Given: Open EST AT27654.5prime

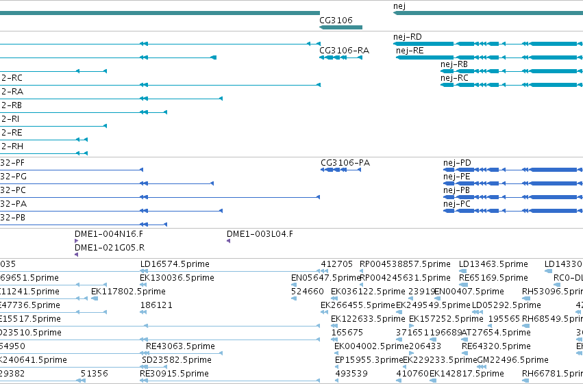Looking at the screenshot, I should coord(496,333).
